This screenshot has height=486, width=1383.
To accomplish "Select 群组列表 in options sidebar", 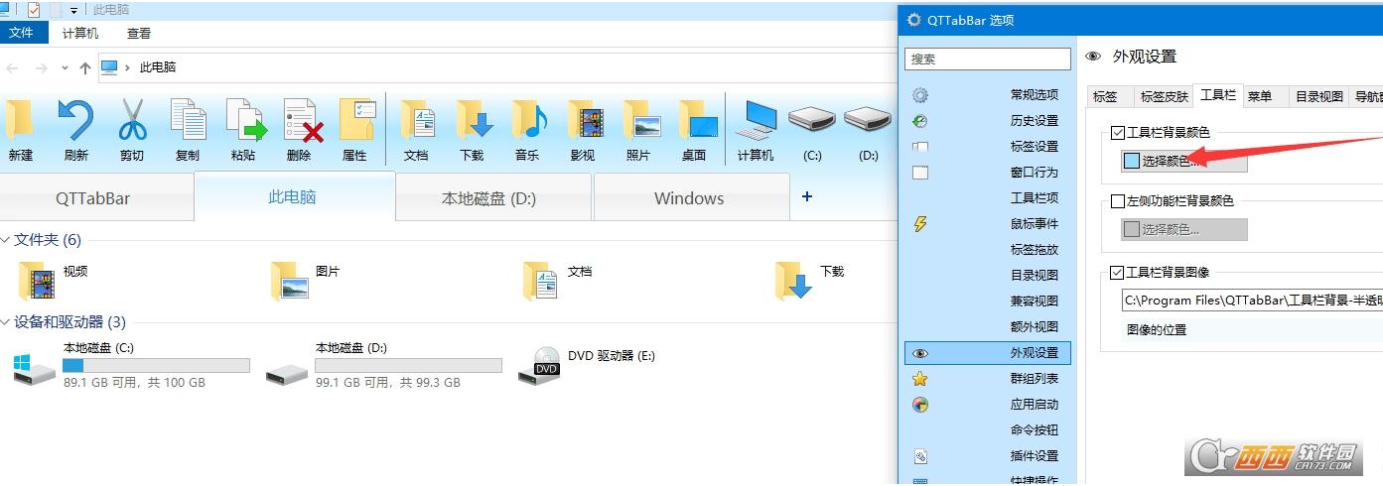I will tap(988, 379).
